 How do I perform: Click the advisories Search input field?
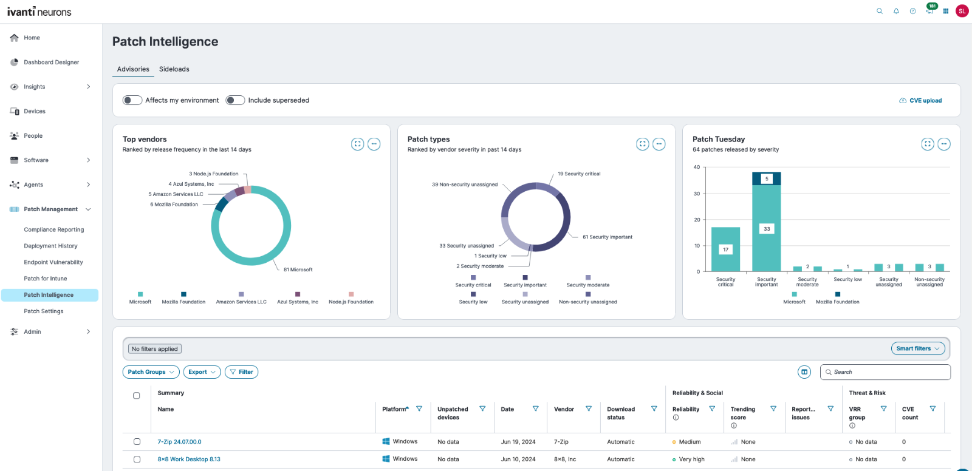(x=887, y=372)
